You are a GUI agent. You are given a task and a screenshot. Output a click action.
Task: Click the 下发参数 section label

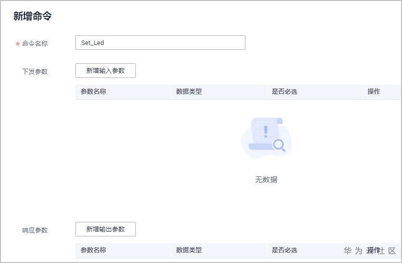click(35, 72)
